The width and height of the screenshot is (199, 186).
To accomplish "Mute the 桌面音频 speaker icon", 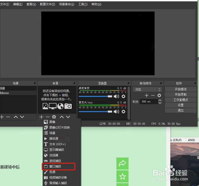I will coord(116,96).
